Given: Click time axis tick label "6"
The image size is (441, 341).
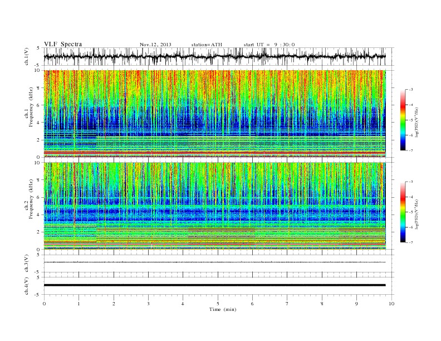Looking at the screenshot, I should pos(252,304).
